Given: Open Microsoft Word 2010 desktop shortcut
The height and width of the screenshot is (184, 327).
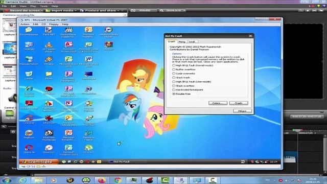Looking at the screenshot, I should pos(88,62).
